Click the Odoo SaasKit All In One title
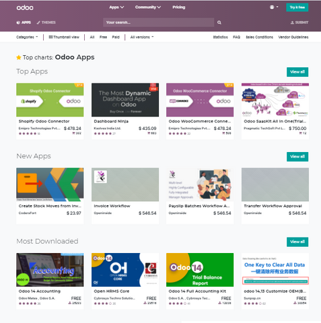Viewport: 321px width, 323px height. (x=275, y=121)
